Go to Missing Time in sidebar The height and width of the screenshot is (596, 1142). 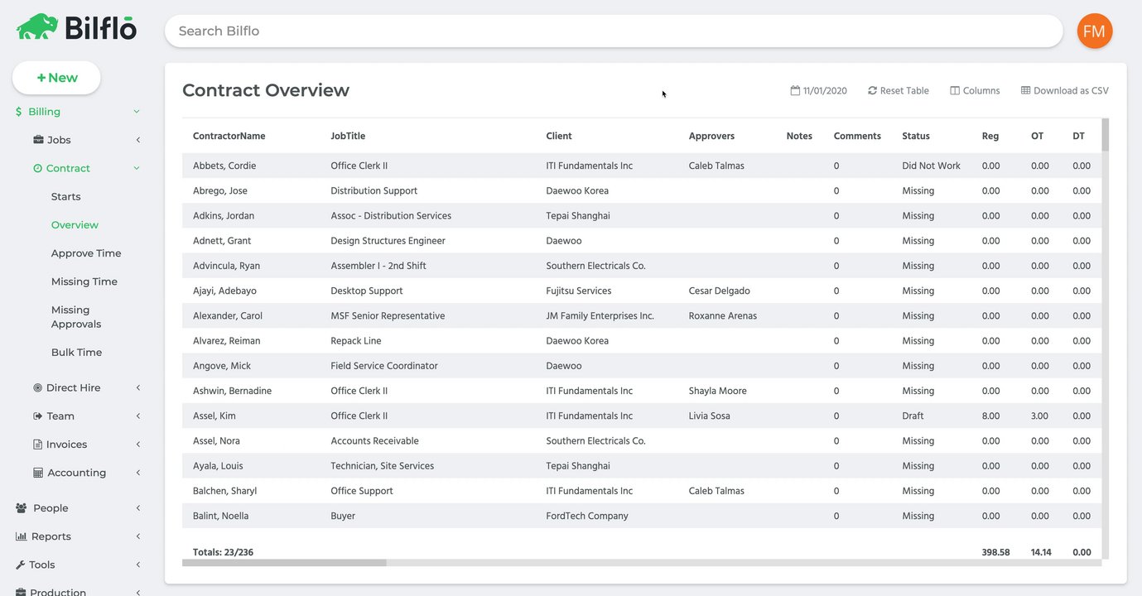84,281
